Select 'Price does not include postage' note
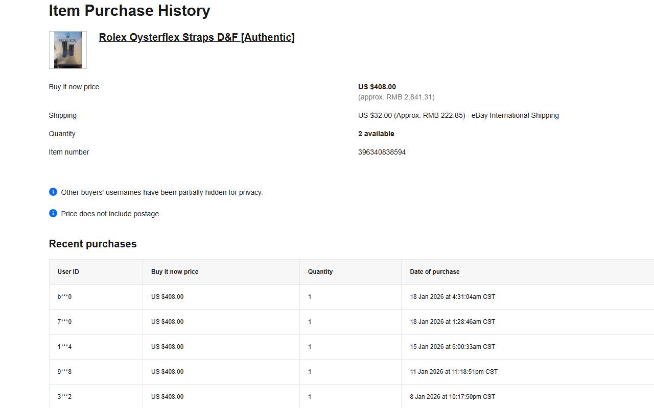 pos(111,214)
